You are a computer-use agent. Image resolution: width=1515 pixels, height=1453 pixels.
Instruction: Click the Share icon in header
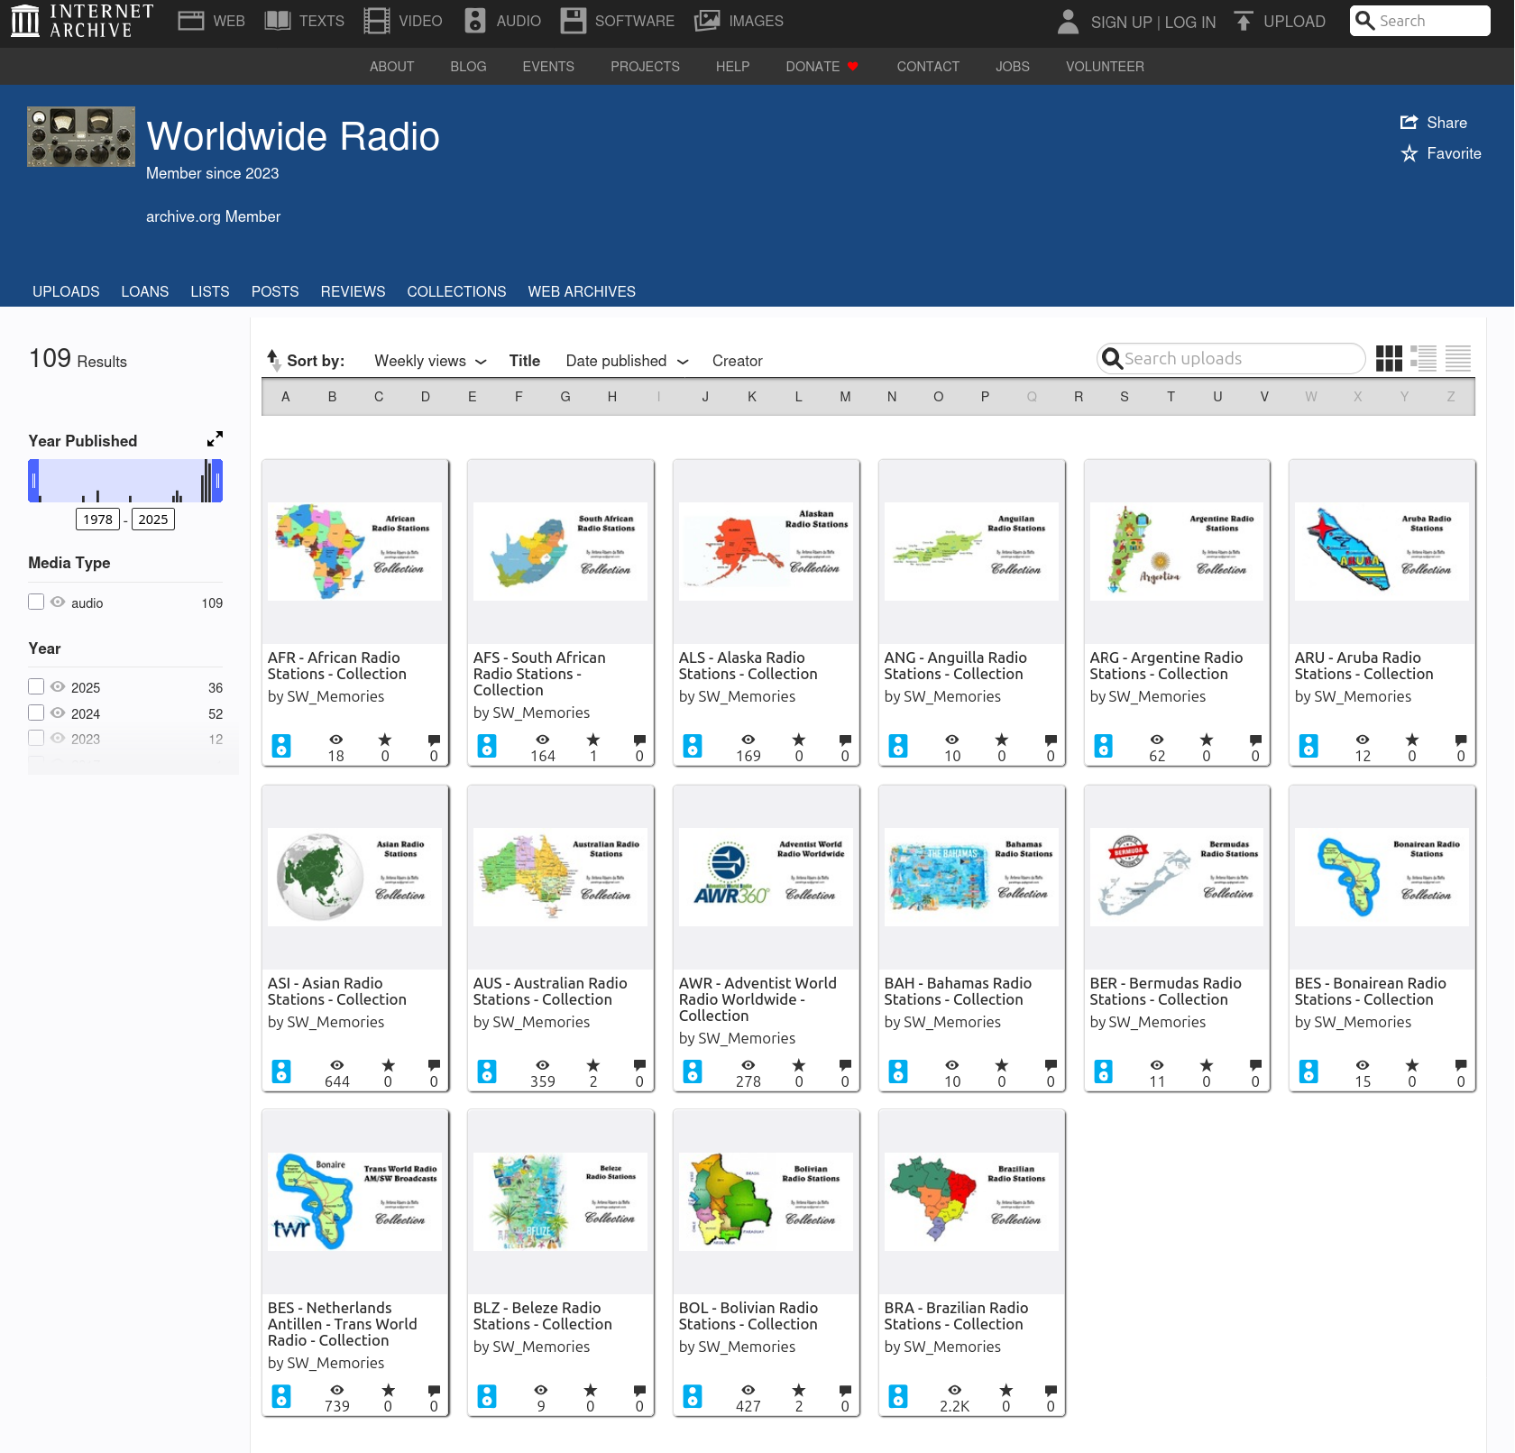click(1409, 123)
